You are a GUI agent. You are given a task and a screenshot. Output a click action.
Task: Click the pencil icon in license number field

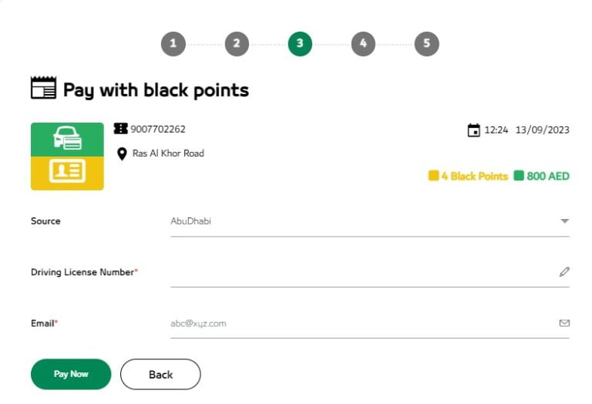pyautogui.click(x=564, y=271)
